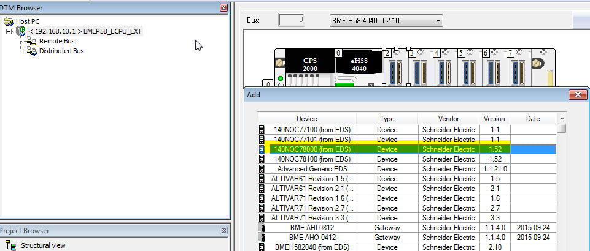This screenshot has width=590, height=251.
Task: Select the BME AHO 0412 gateway row
Action: 407,237
